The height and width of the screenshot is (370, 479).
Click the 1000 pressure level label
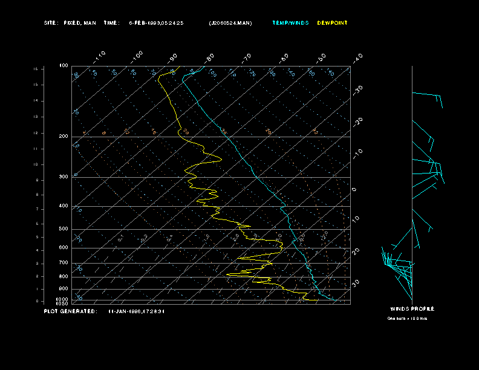click(x=62, y=299)
